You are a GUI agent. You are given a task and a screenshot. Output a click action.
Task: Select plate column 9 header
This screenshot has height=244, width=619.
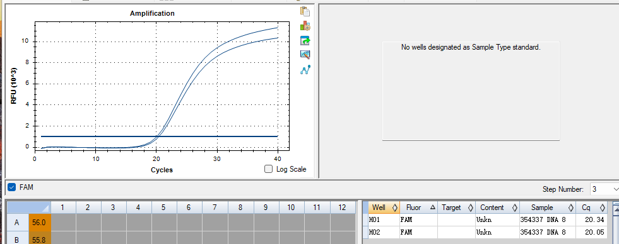point(266,208)
